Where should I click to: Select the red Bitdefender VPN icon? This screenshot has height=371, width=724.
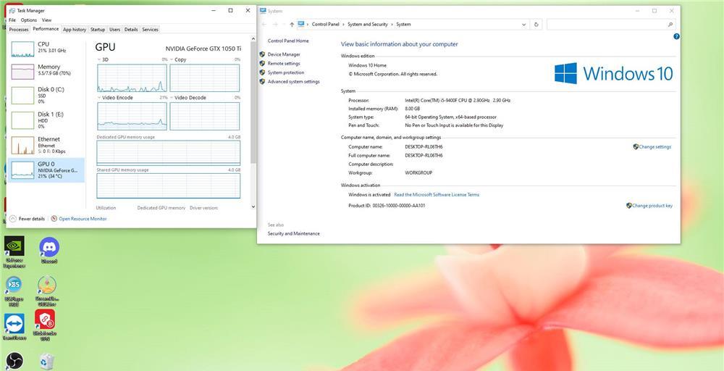(45, 320)
